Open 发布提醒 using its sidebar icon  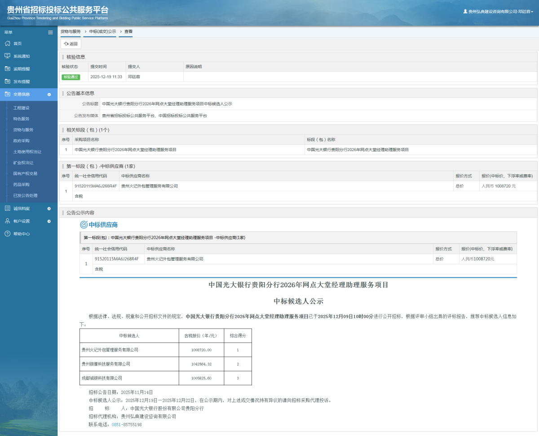7,81
